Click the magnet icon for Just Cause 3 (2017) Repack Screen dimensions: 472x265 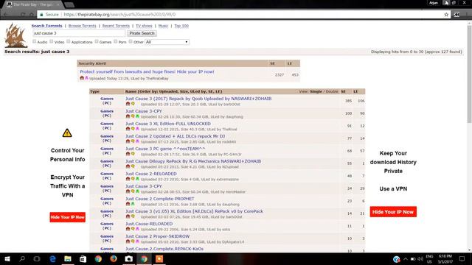click(x=128, y=104)
